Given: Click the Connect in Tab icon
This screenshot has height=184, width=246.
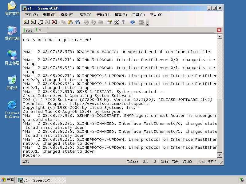Looking at the screenshot, I should [40, 22].
